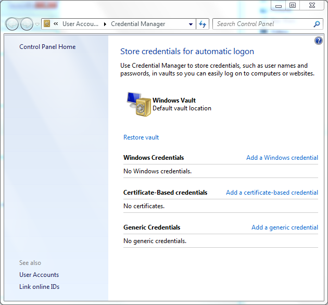Click the Certificate-Based credentials heading
Screen dimensions: 328x305
click(x=165, y=193)
